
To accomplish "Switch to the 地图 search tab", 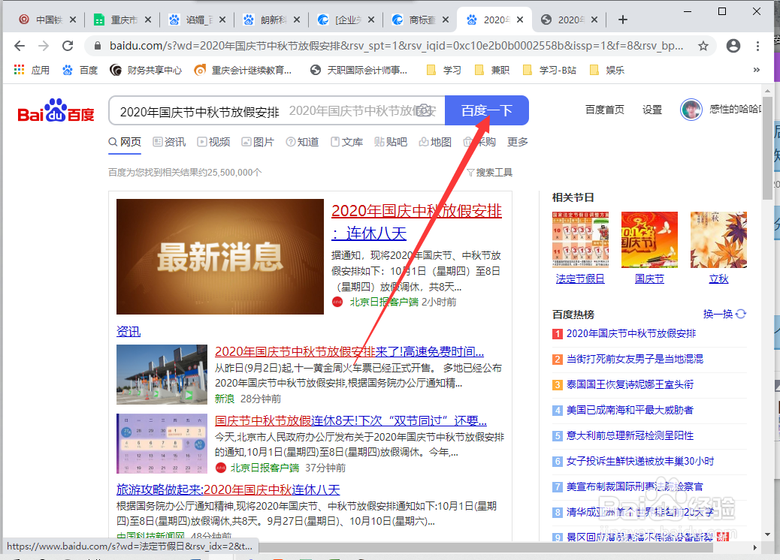I will point(435,142).
